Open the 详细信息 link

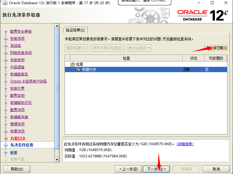pyautogui.click(x=185, y=144)
